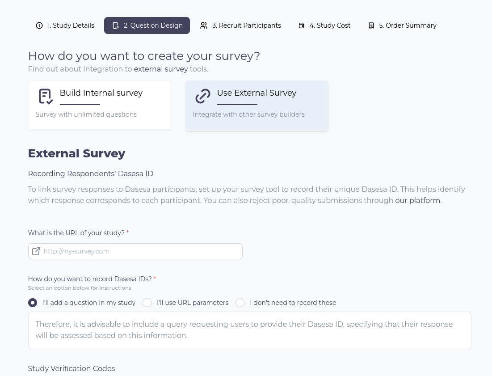This screenshot has height=376, width=492.
Task: Click the chain link External Survey icon
Action: point(203,96)
